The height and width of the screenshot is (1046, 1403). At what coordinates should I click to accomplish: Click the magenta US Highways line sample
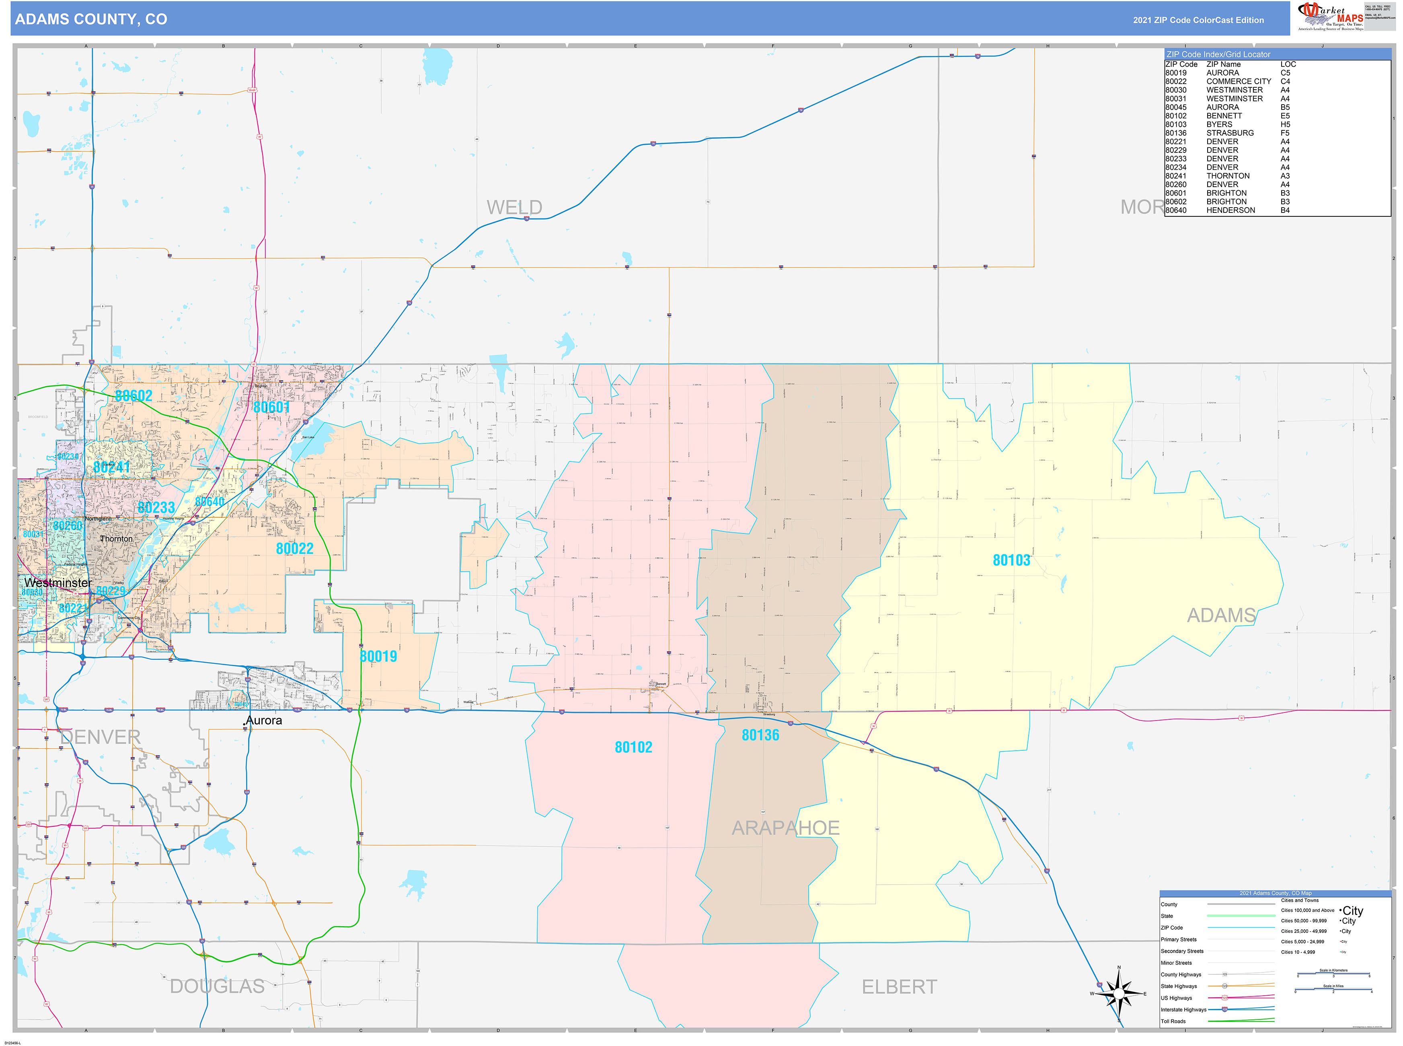1241,997
